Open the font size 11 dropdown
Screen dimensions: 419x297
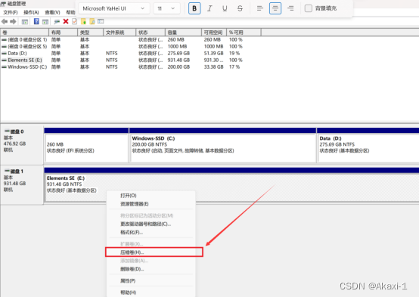click(166, 8)
